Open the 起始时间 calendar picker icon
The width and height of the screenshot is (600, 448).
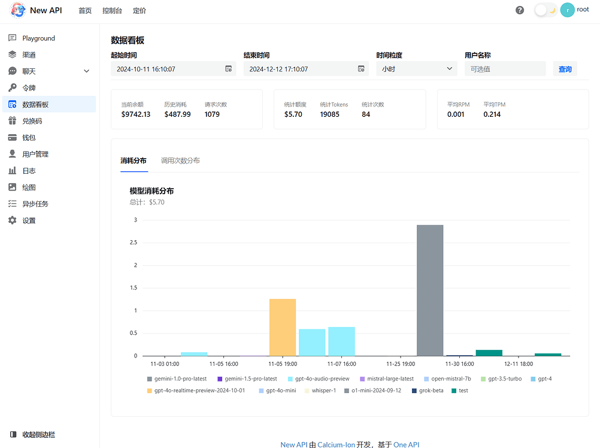tap(229, 69)
